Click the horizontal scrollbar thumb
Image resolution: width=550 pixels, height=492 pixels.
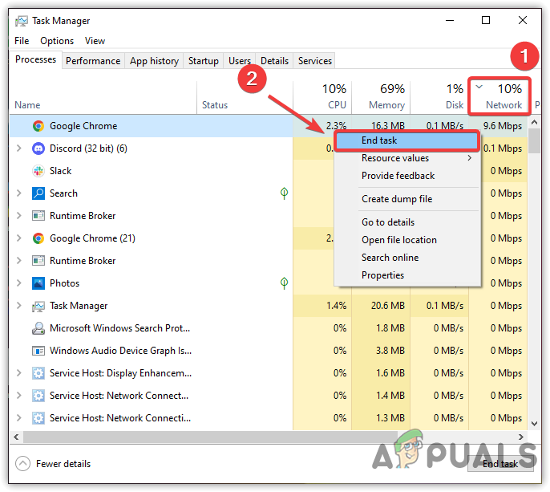pos(210,437)
